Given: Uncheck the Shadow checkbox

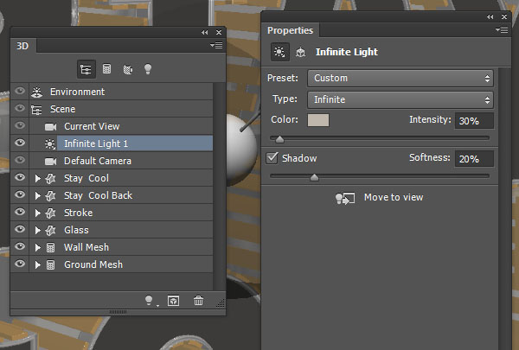Looking at the screenshot, I should pos(273,158).
